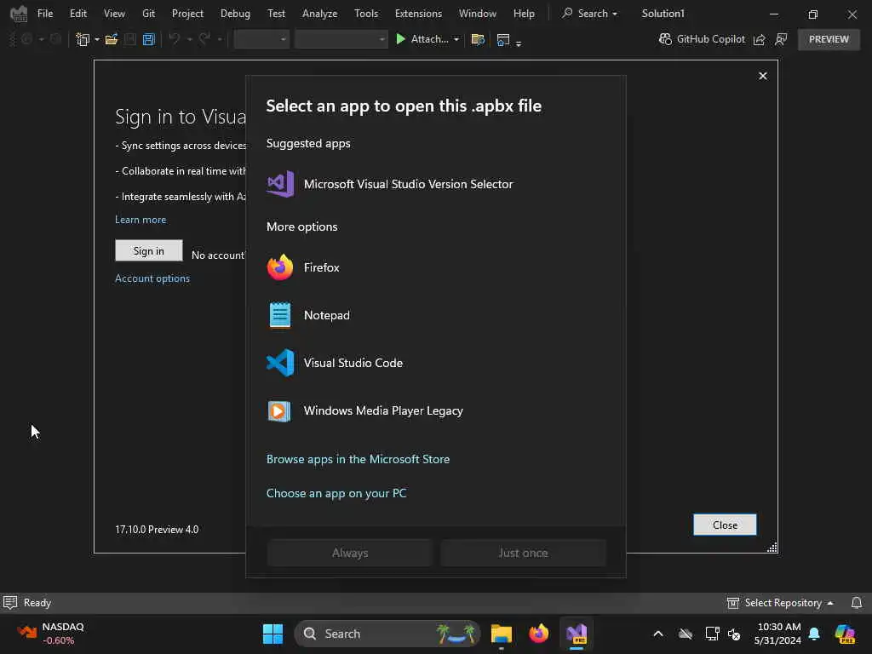
Task: Click the Send Feedback icon
Action: (x=781, y=39)
